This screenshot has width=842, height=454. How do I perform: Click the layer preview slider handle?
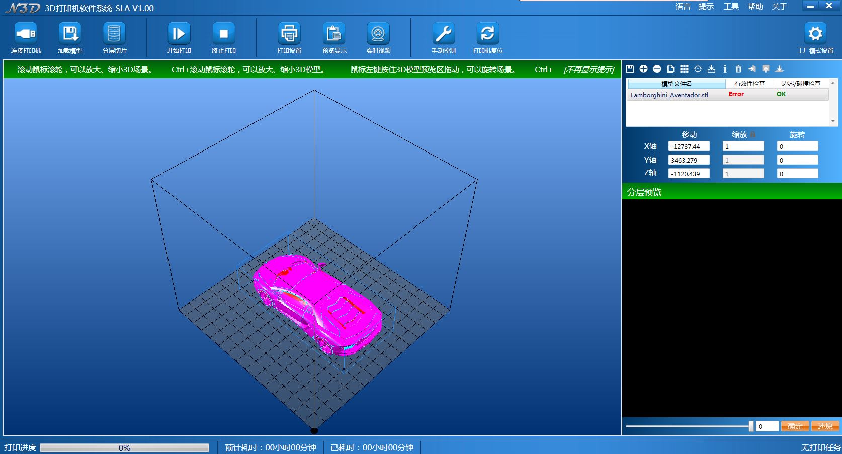[751, 426]
